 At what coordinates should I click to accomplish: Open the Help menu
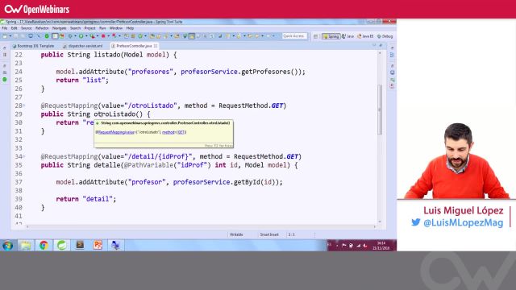130,28
